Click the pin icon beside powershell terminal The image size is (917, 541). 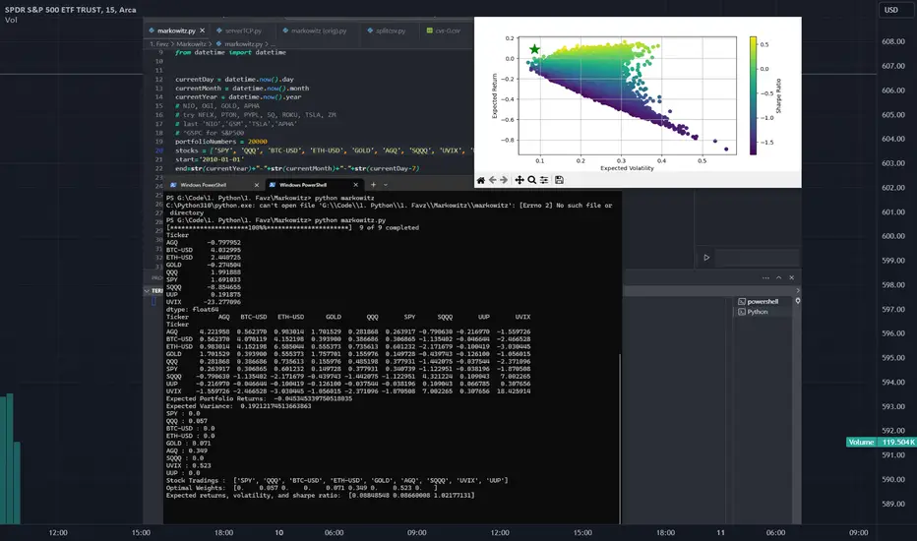(x=798, y=301)
